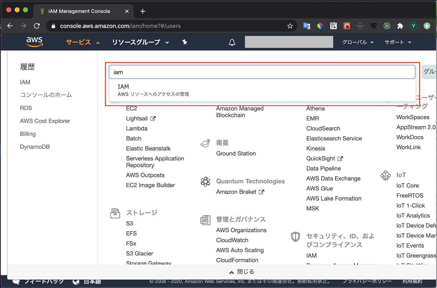Click the satellite category icon
The width and height of the screenshot is (437, 288).
click(205, 143)
